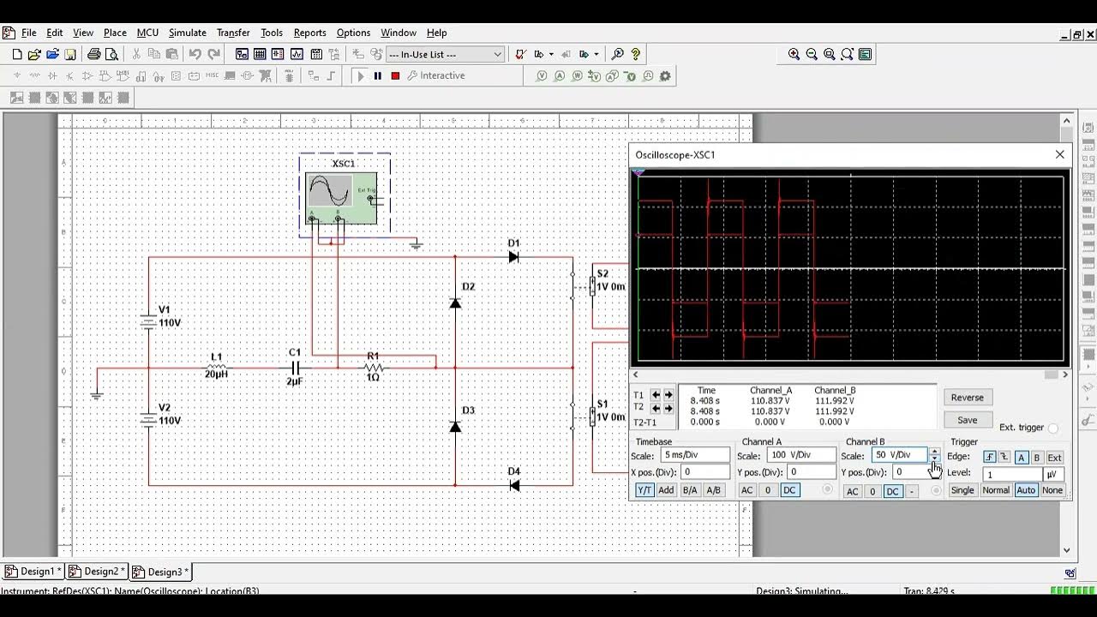Click the Reverse button on oscilloscope

pos(968,398)
